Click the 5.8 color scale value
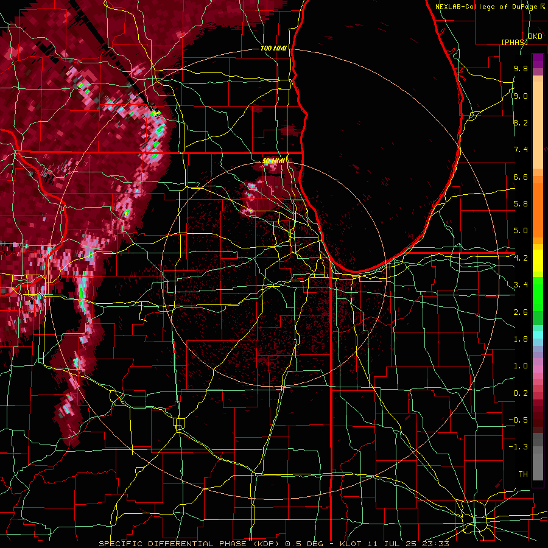This screenshot has width=548, height=548. (521, 204)
